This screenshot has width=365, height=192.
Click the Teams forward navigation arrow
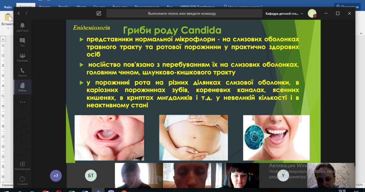click(x=26, y=13)
